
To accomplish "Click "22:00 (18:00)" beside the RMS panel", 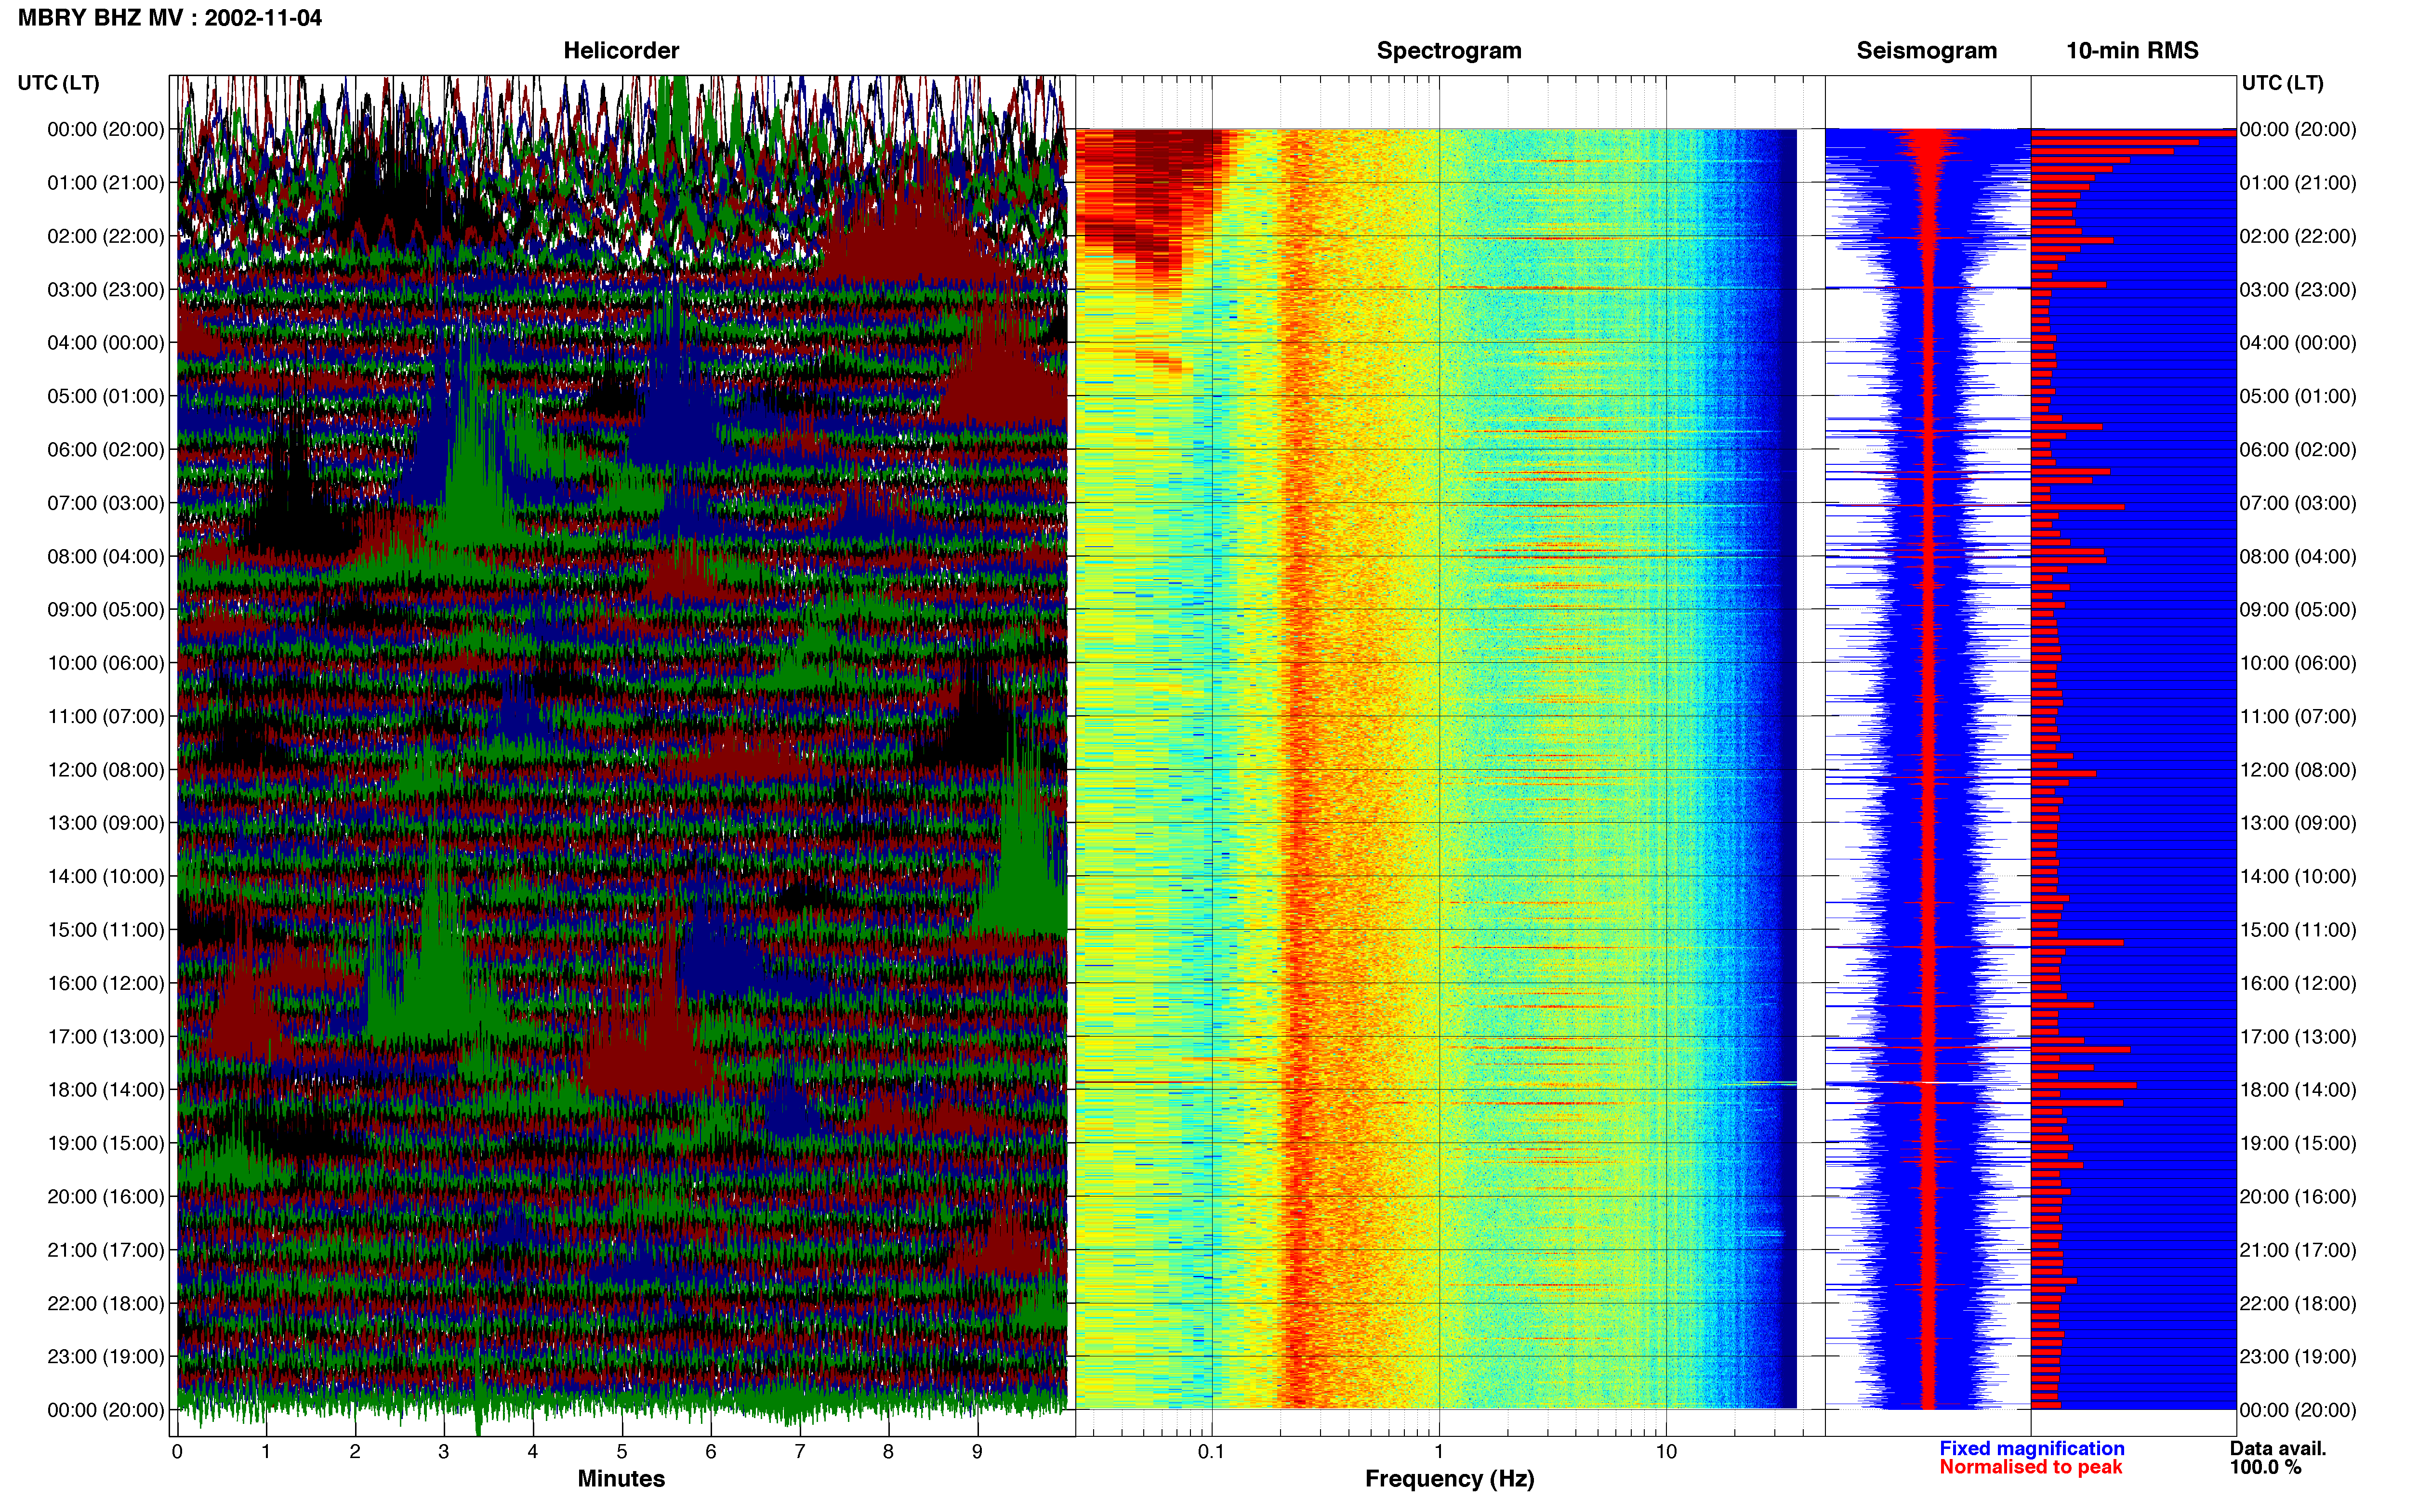I will (x=2298, y=1304).
